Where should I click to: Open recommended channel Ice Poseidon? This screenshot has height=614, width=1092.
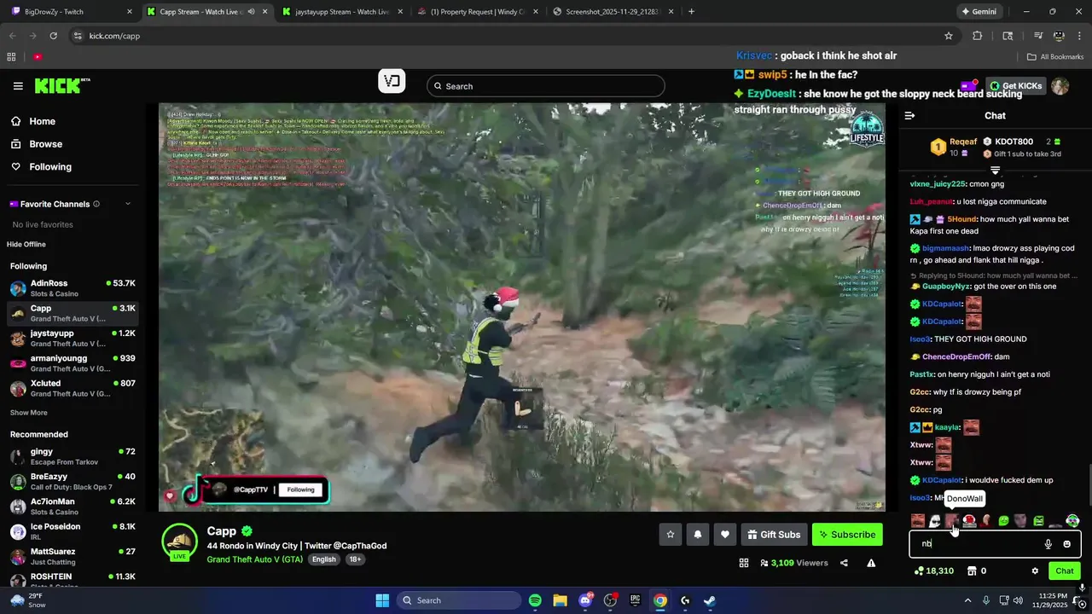coord(73,531)
